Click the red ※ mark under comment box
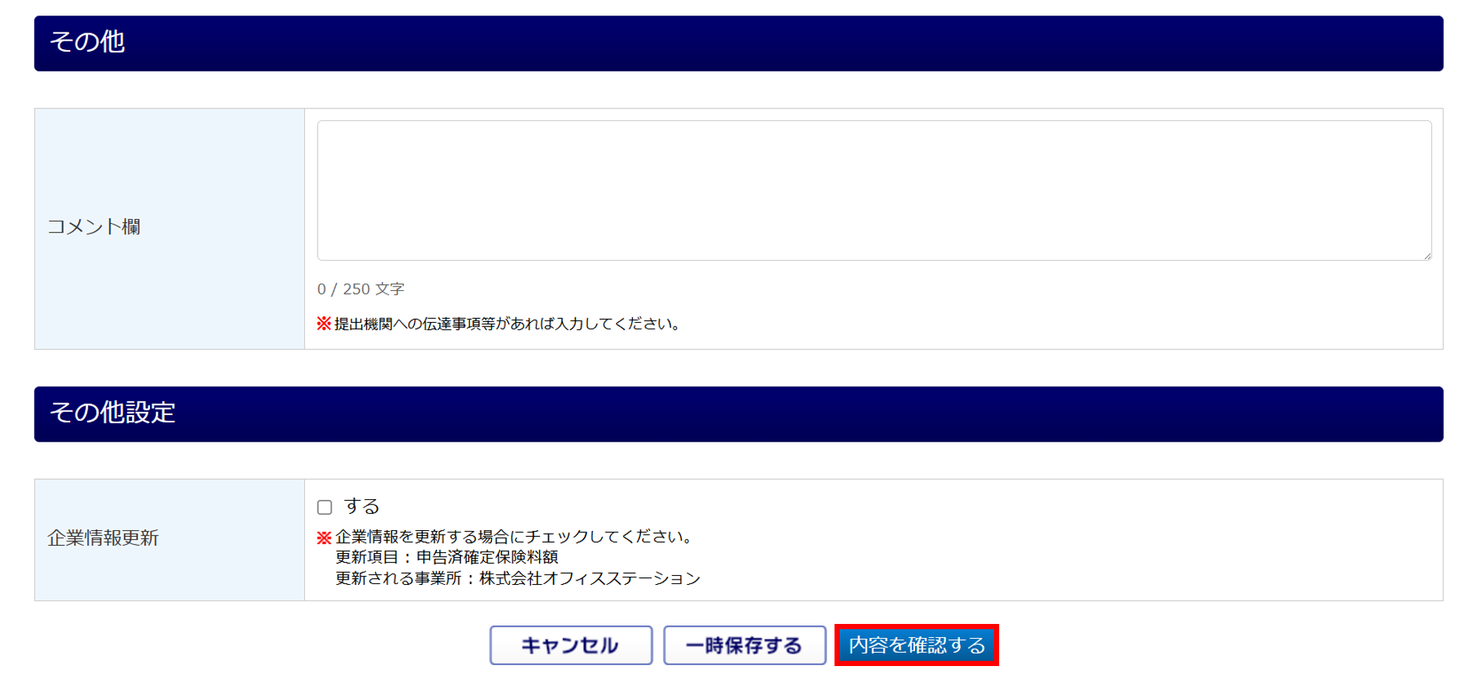The height and width of the screenshot is (700, 1477). [324, 324]
